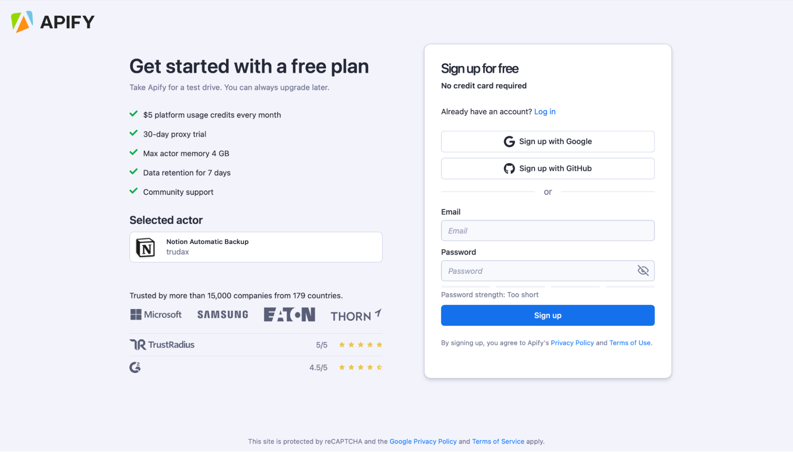Click the G2 logo icon

135,367
